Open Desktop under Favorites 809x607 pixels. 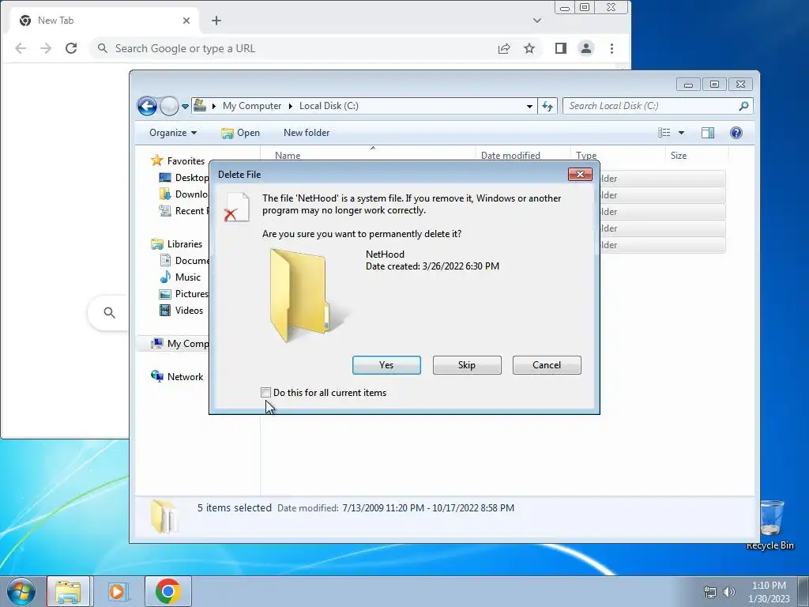coord(183,178)
